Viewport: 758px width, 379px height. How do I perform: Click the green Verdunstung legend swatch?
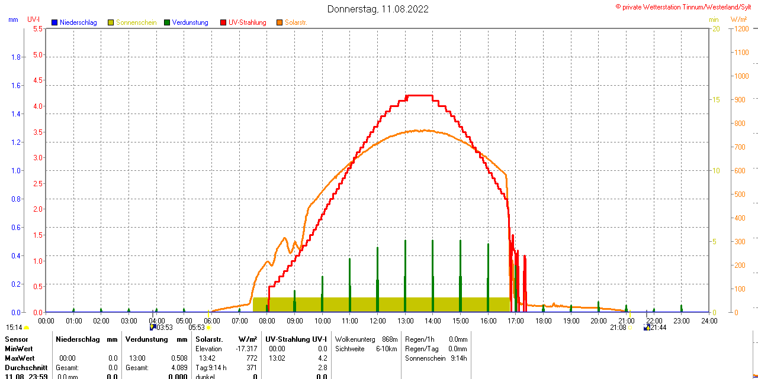click(167, 22)
